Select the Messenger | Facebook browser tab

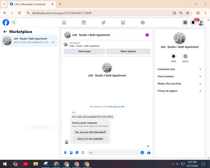coord(32,4)
